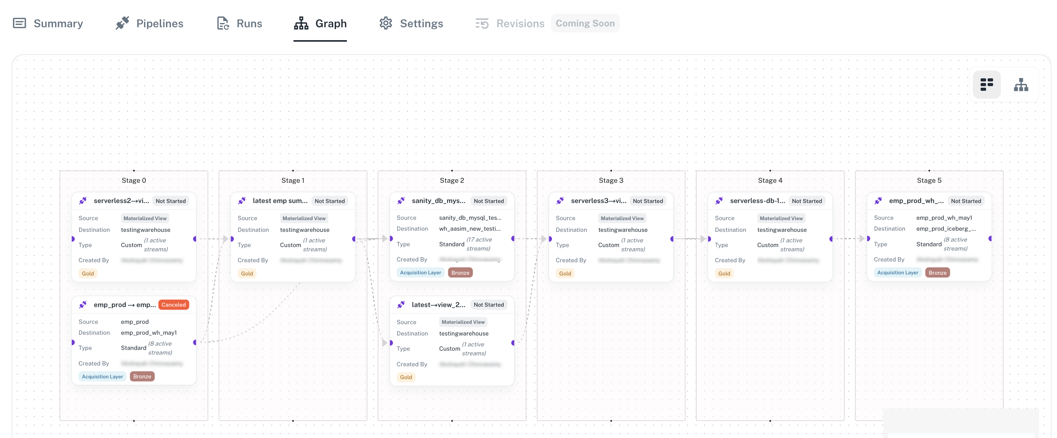Open the Runs tab
This screenshot has height=438, width=1057.
tap(239, 23)
